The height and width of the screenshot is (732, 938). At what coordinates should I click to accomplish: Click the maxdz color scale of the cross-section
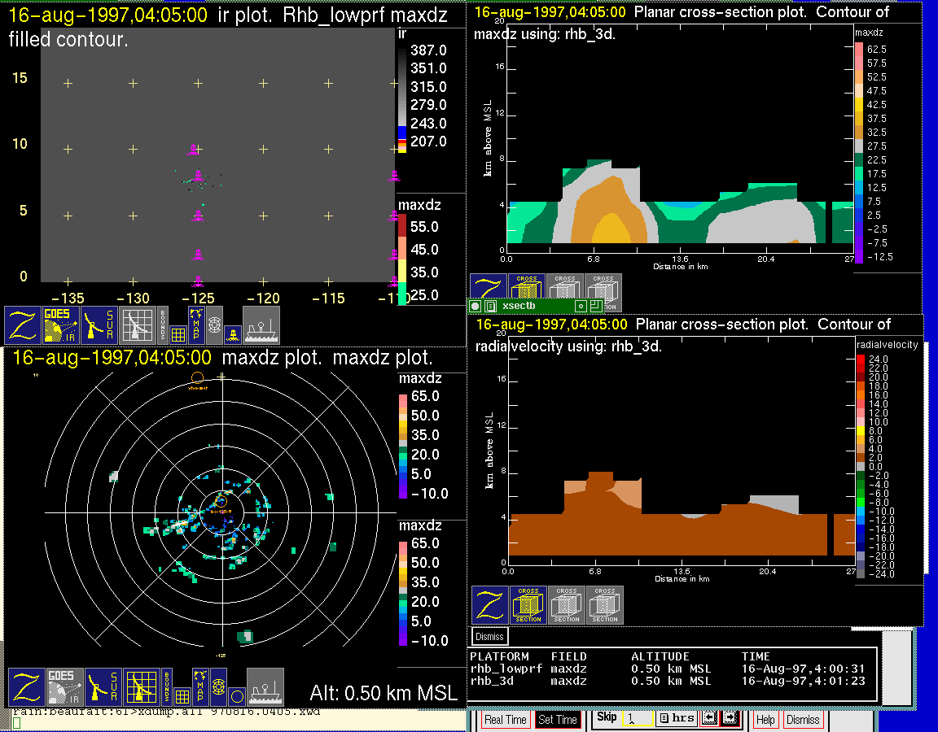tap(859, 155)
